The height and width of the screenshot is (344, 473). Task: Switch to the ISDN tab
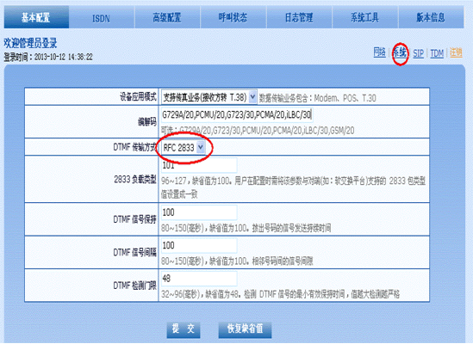[102, 17]
